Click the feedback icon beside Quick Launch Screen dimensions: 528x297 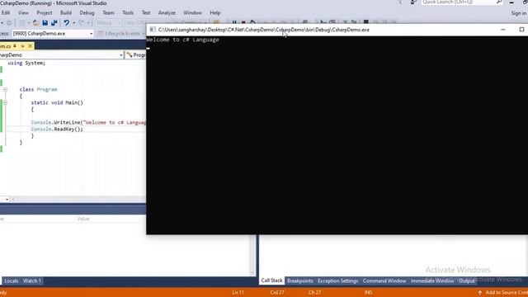tap(413, 2)
